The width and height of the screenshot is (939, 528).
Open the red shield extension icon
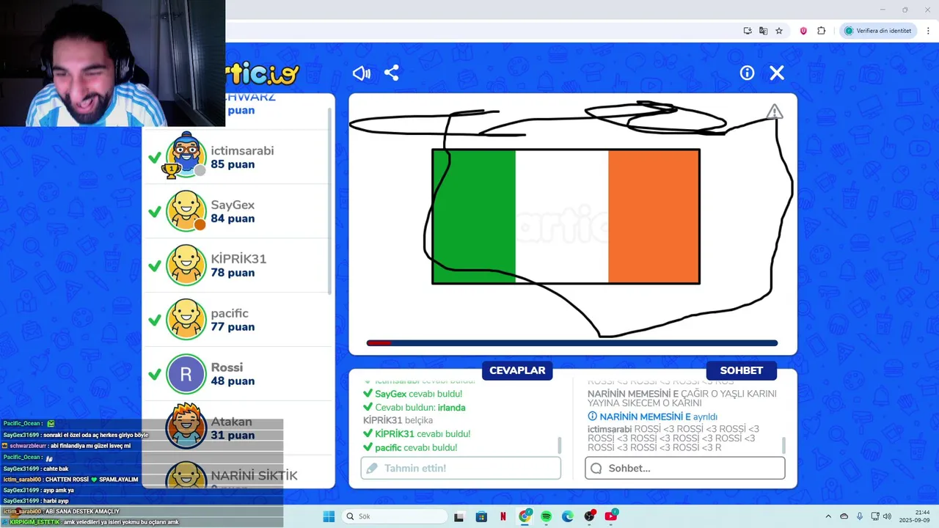click(803, 31)
